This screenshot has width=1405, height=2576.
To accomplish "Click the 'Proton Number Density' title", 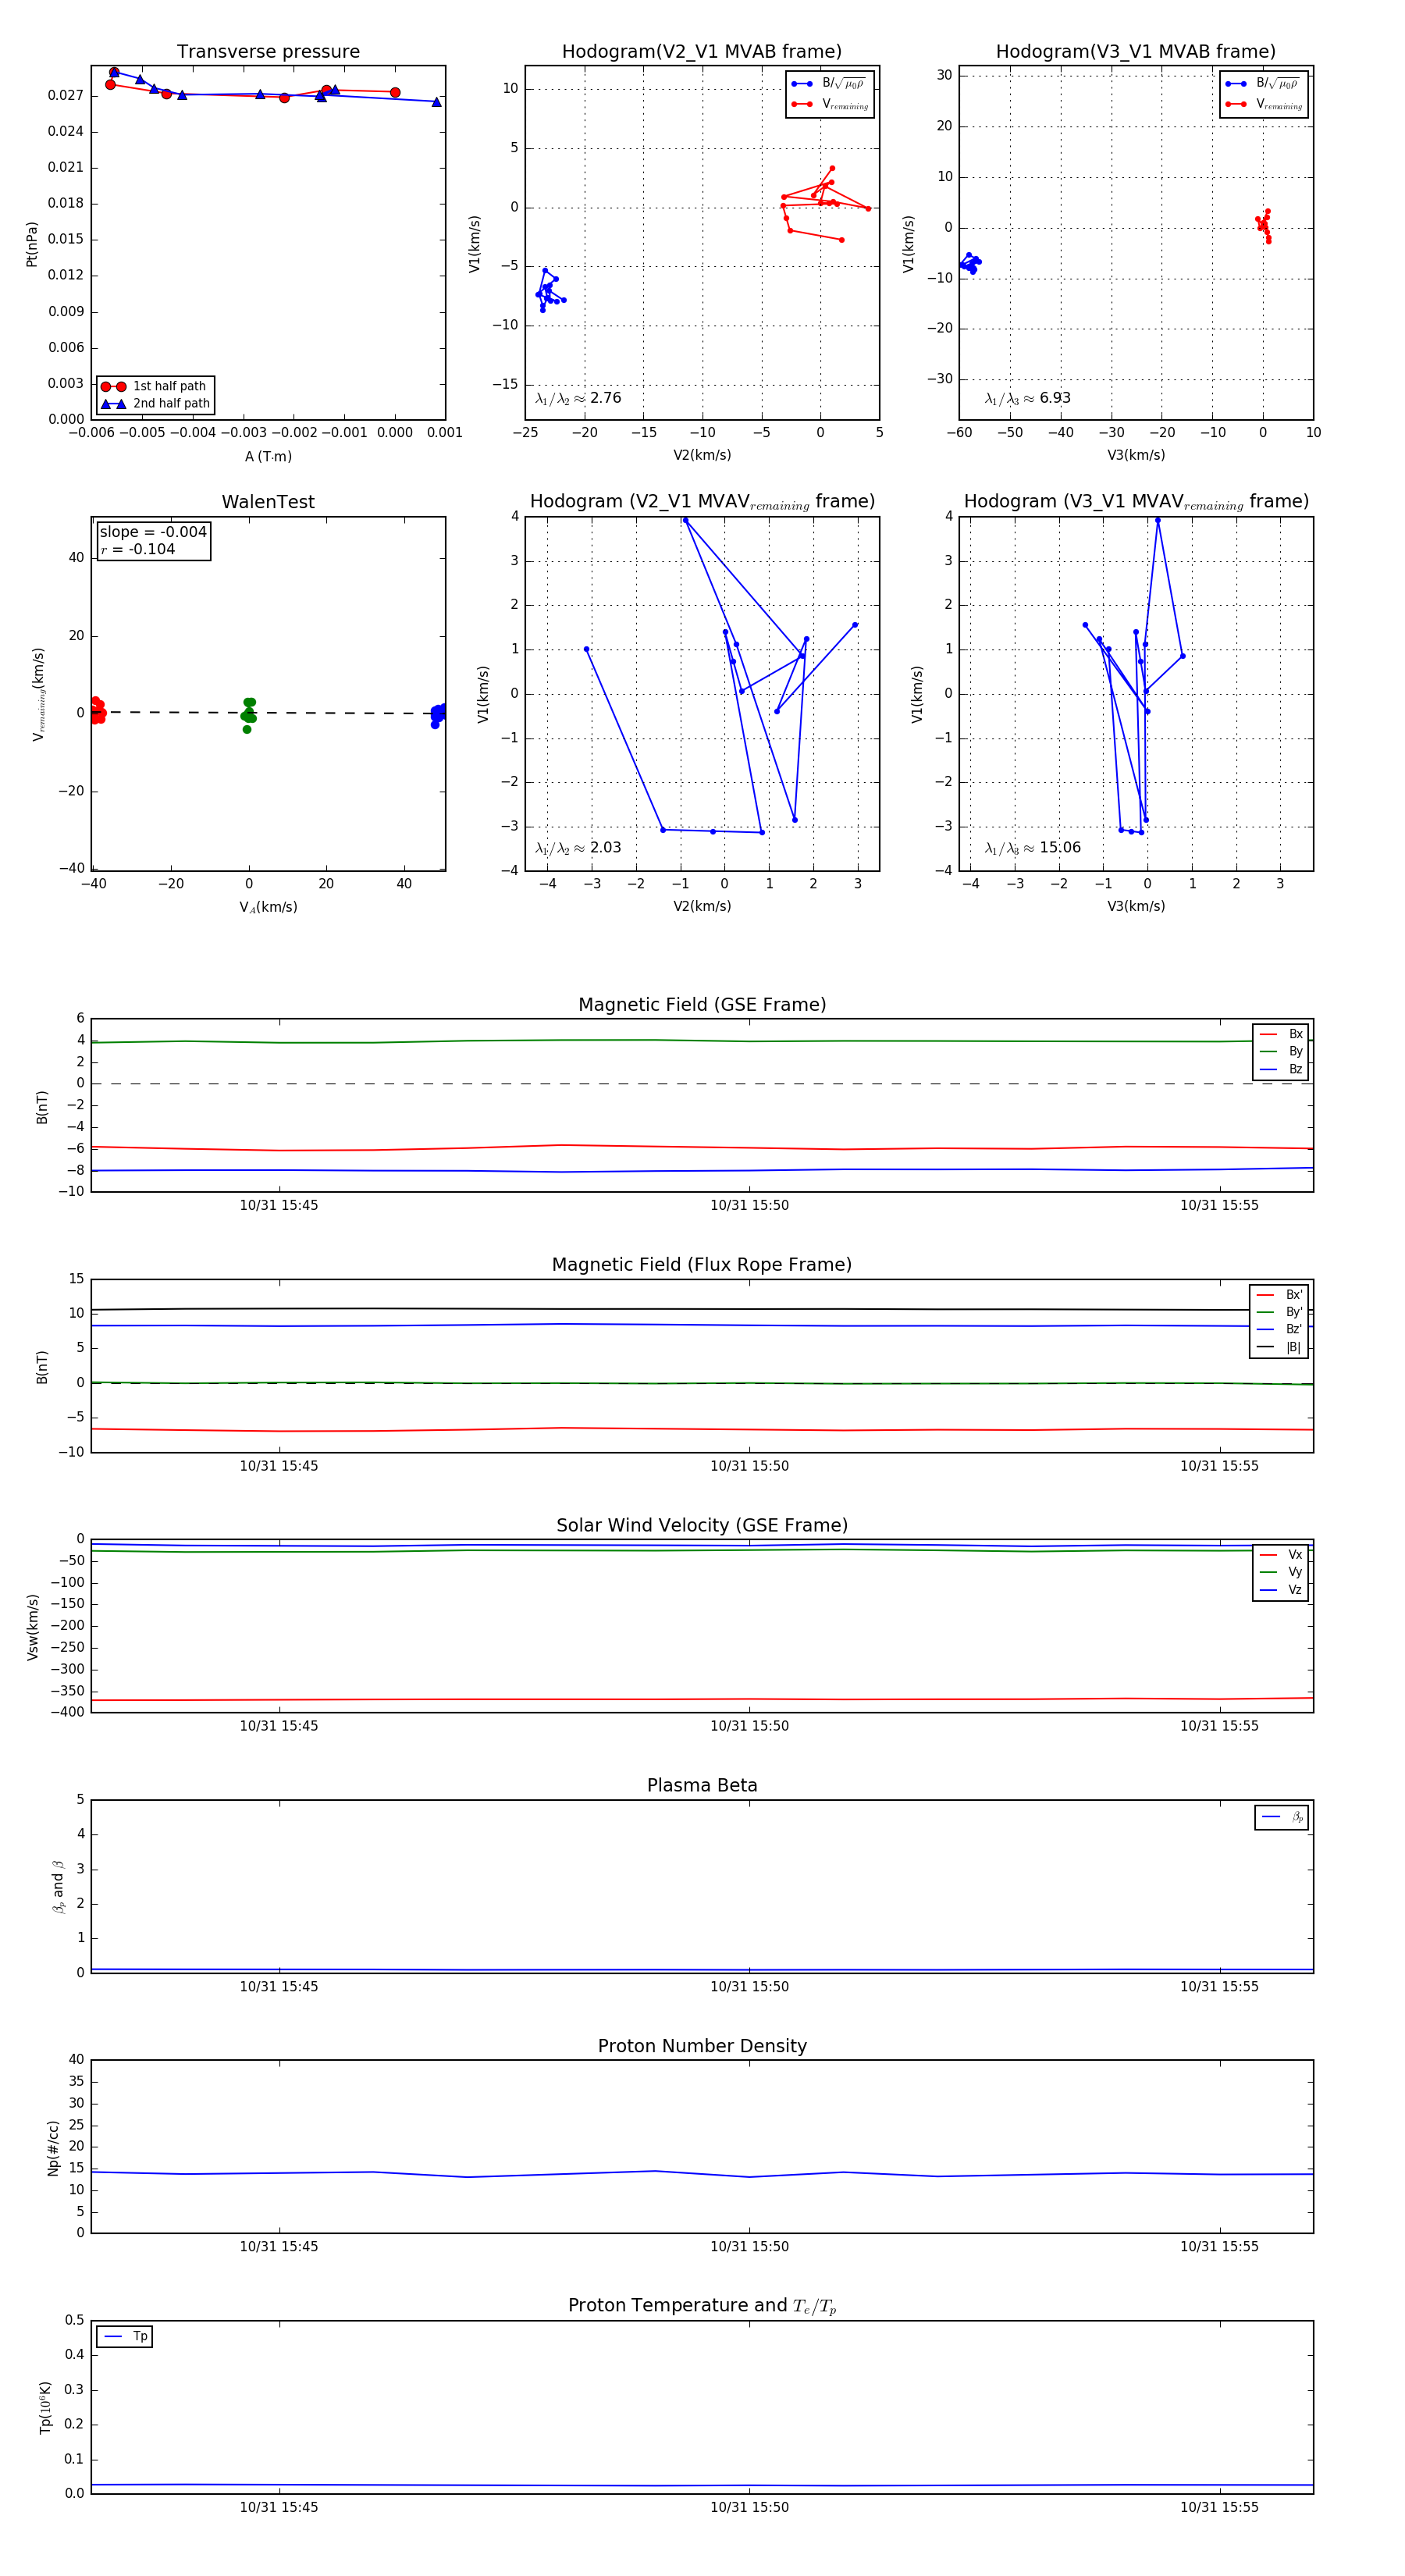I will coord(702,2046).
